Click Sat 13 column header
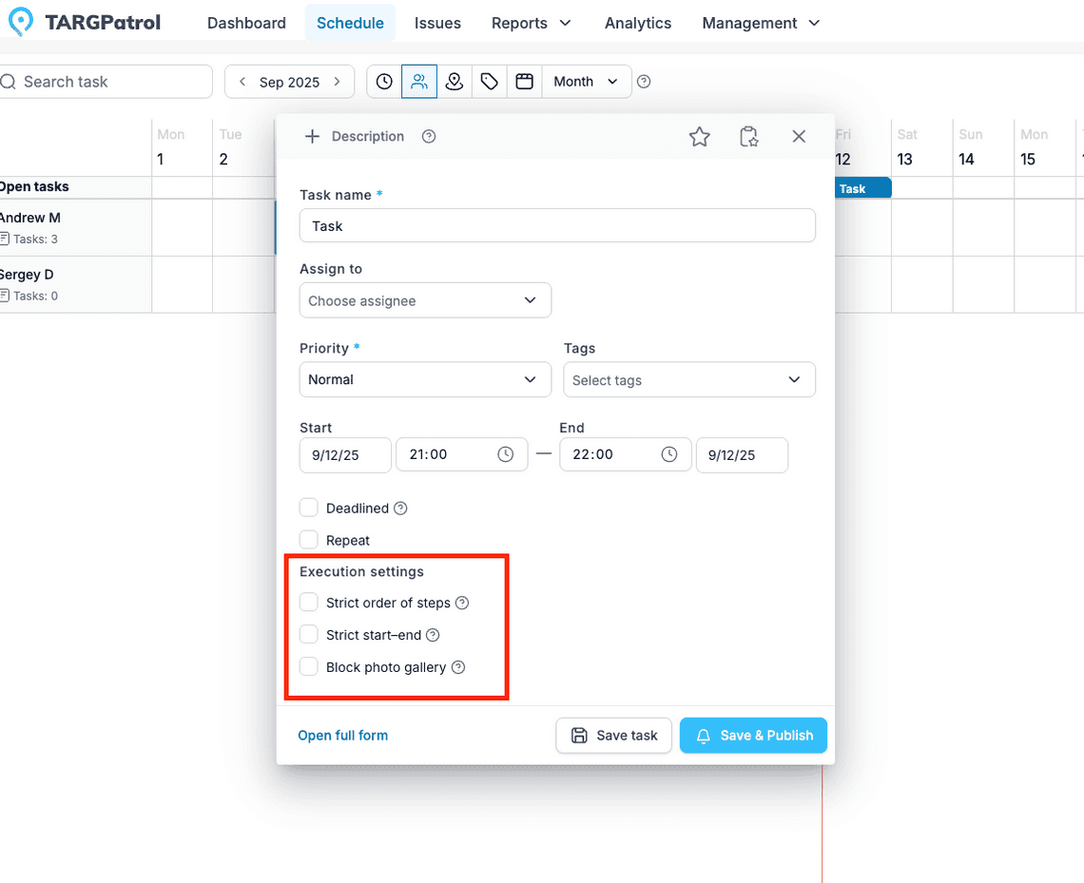 (x=921, y=147)
